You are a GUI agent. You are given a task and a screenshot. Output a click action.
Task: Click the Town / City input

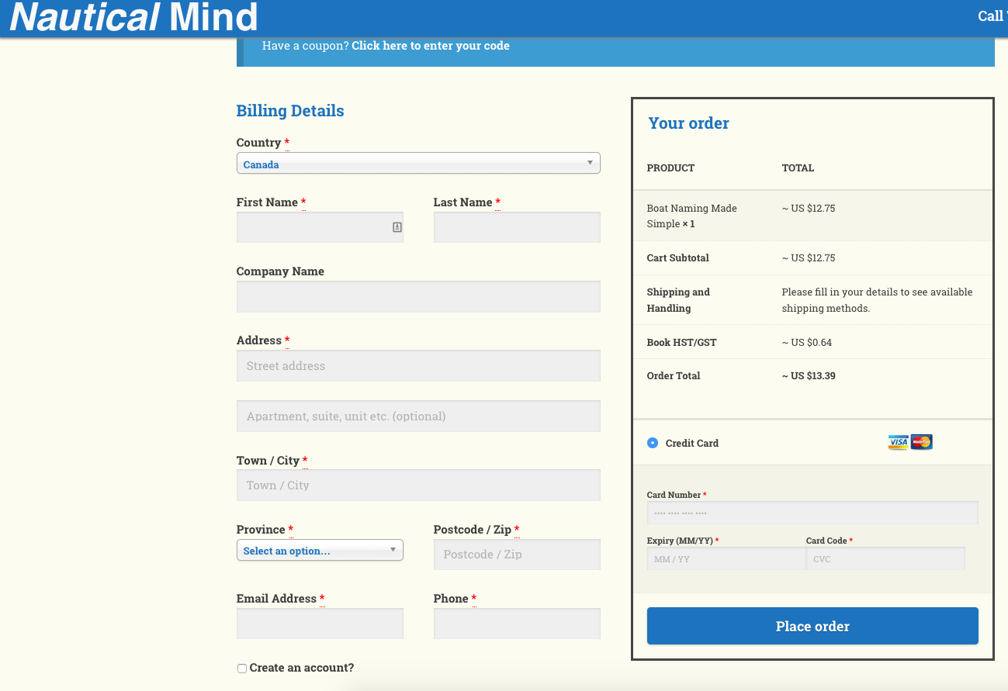click(417, 485)
